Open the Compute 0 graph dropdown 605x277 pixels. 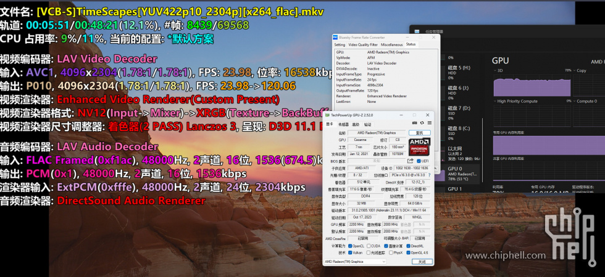[575, 101]
